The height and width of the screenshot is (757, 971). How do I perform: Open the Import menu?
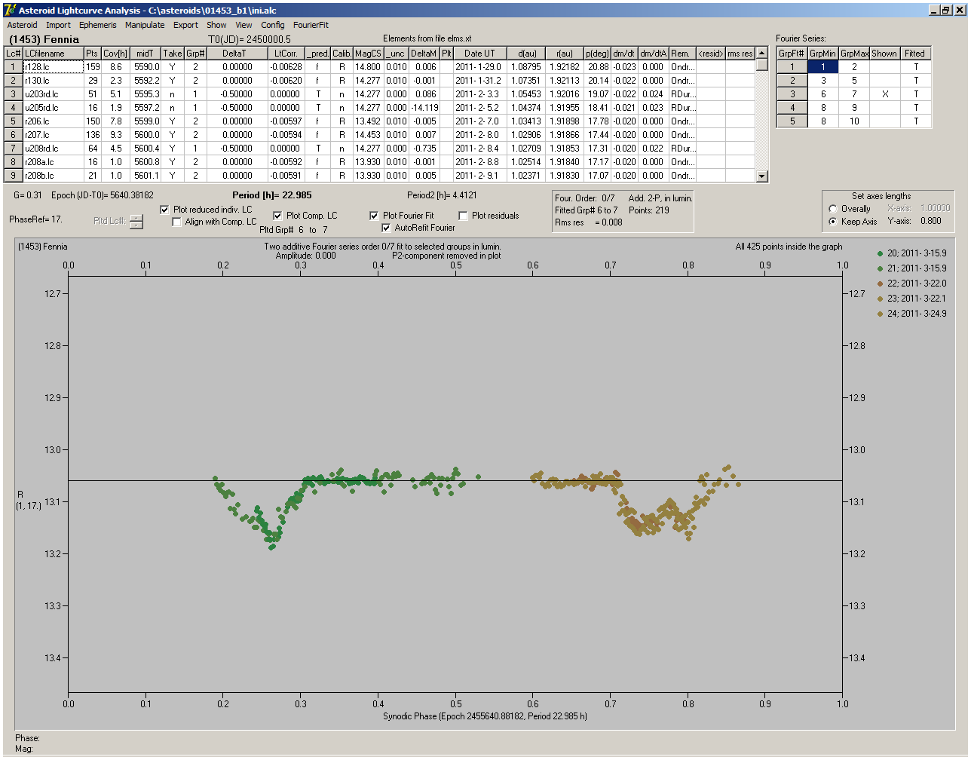58,25
